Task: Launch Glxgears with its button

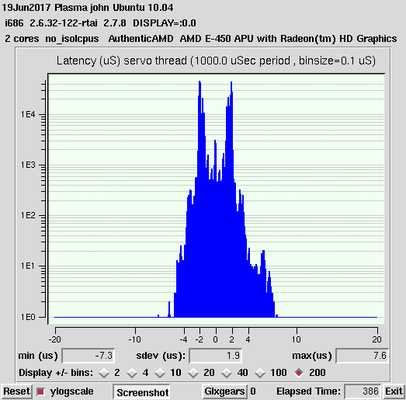Action: click(224, 391)
